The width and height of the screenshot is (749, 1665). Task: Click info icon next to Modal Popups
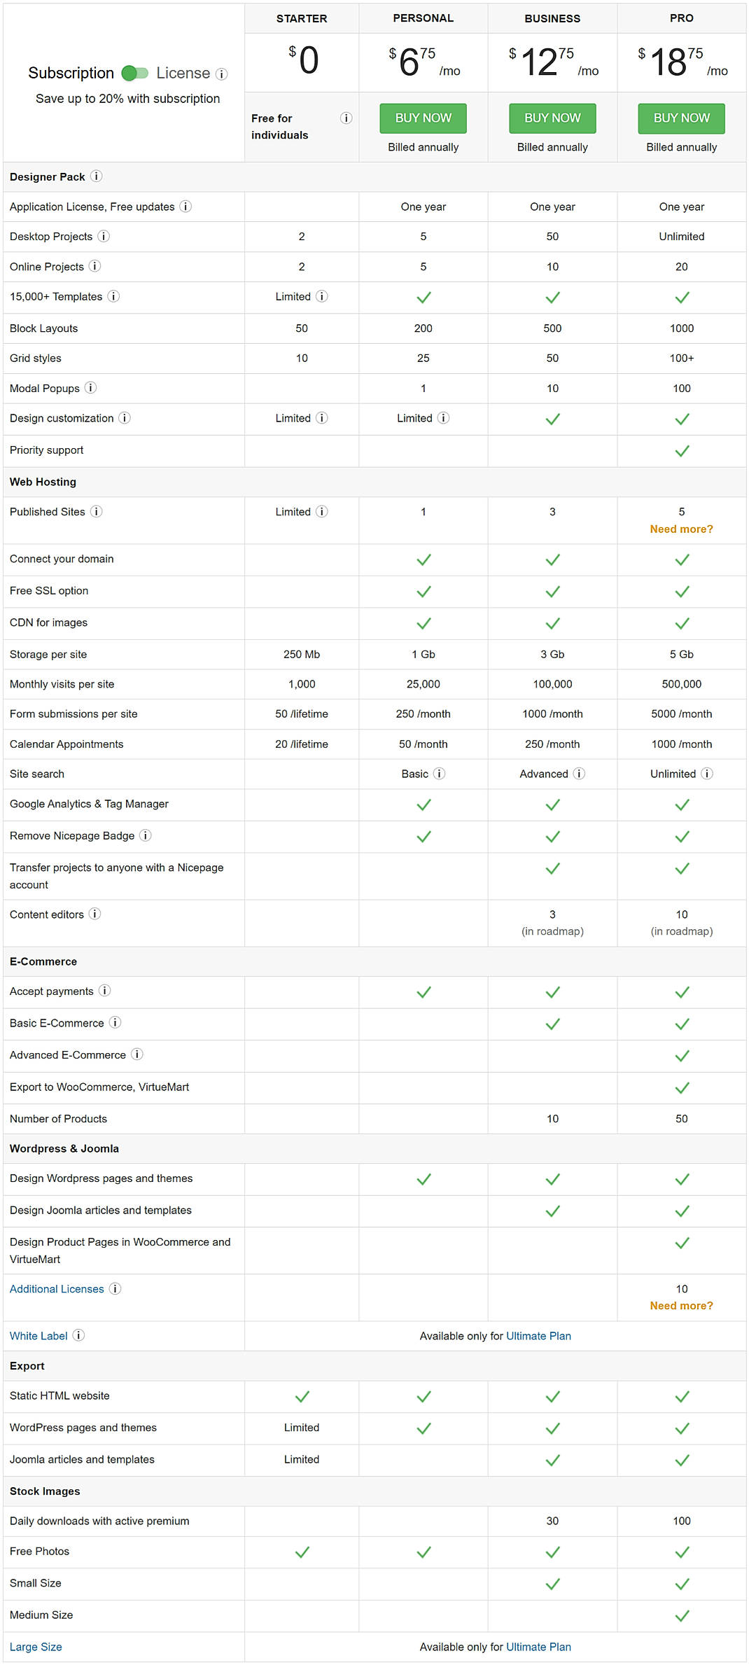90,388
